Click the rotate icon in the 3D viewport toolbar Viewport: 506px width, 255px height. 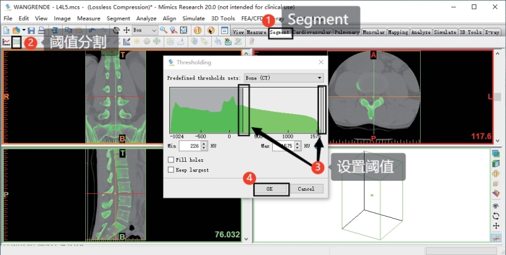pyautogui.click(x=496, y=216)
